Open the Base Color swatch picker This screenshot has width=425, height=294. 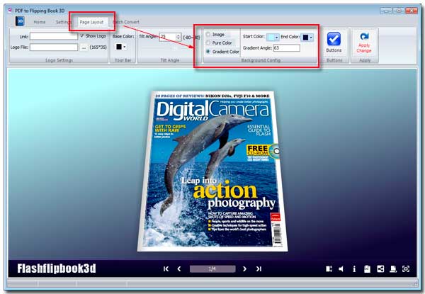(120, 47)
